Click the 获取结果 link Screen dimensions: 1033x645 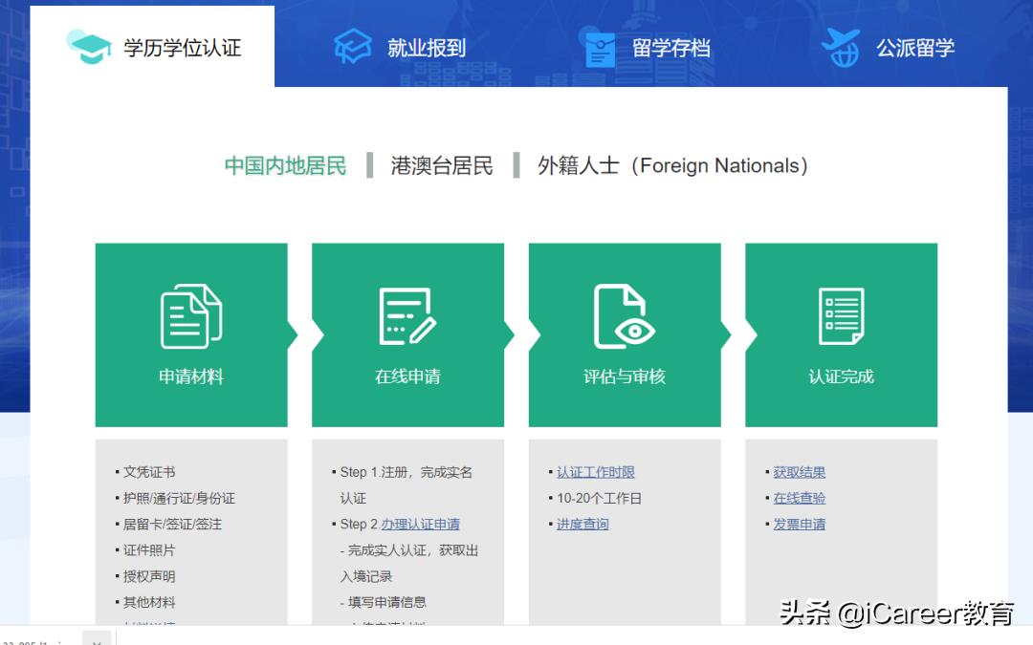pyautogui.click(x=799, y=471)
